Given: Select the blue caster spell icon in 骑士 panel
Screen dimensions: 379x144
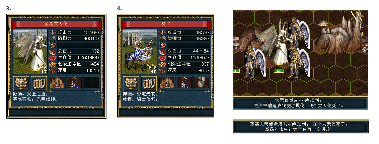Looking at the screenshot, I should click(x=184, y=82).
